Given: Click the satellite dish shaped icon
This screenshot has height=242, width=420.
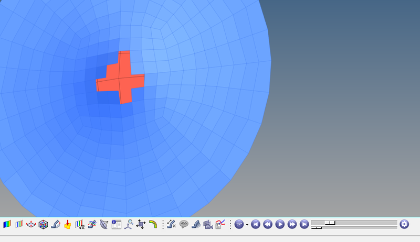Looking at the screenshot, I should [104, 224].
